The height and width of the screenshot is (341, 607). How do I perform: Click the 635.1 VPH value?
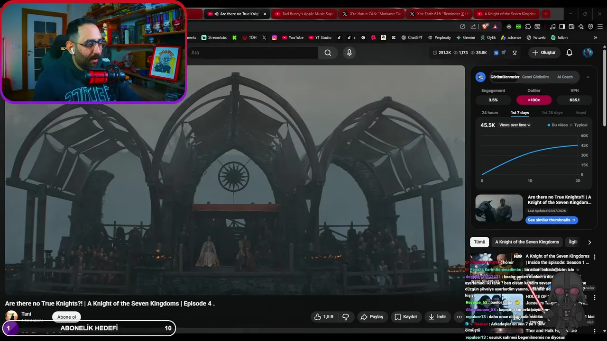[x=574, y=100]
